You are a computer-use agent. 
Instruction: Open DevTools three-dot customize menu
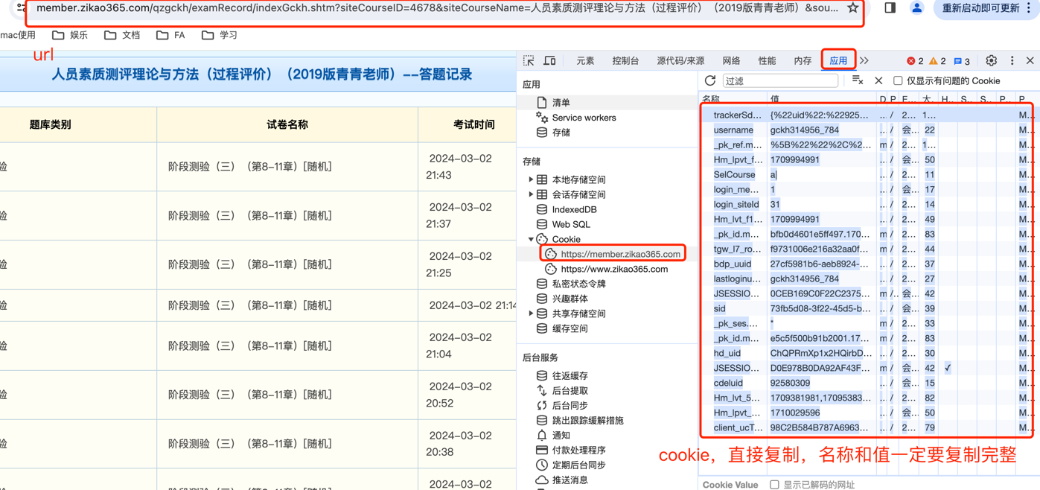(1012, 61)
